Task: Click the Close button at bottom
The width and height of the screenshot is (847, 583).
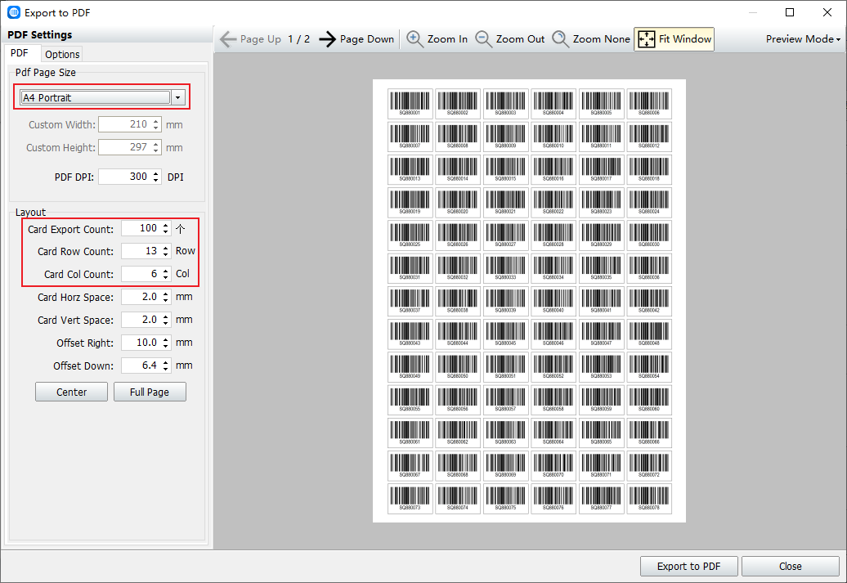Action: coord(791,566)
